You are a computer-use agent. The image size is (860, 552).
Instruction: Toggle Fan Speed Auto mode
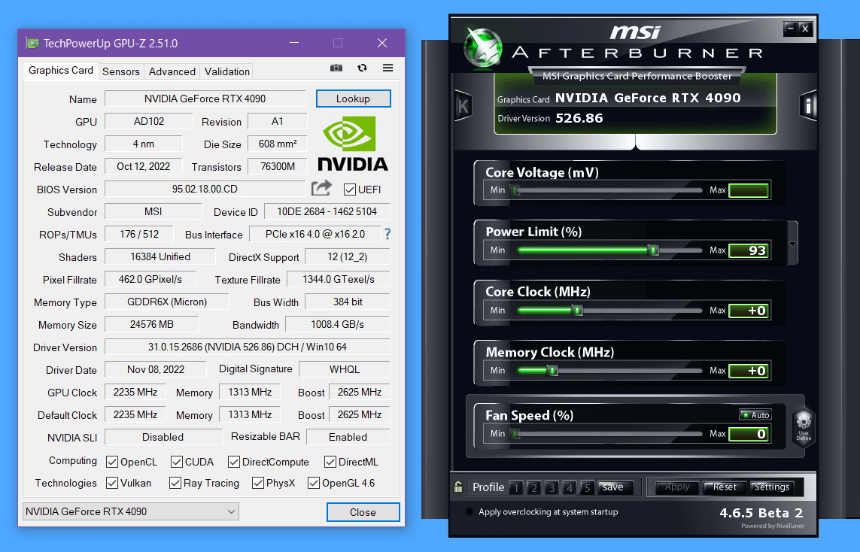point(755,415)
